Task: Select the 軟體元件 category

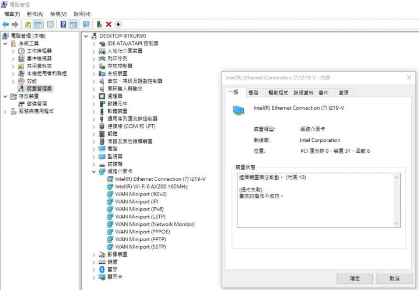Action: 117,104
